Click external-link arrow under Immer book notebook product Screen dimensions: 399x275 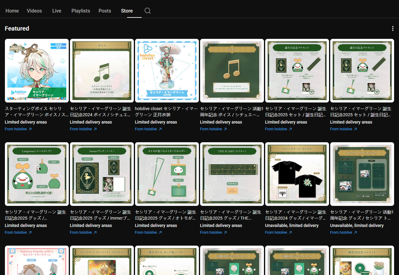click(95, 232)
